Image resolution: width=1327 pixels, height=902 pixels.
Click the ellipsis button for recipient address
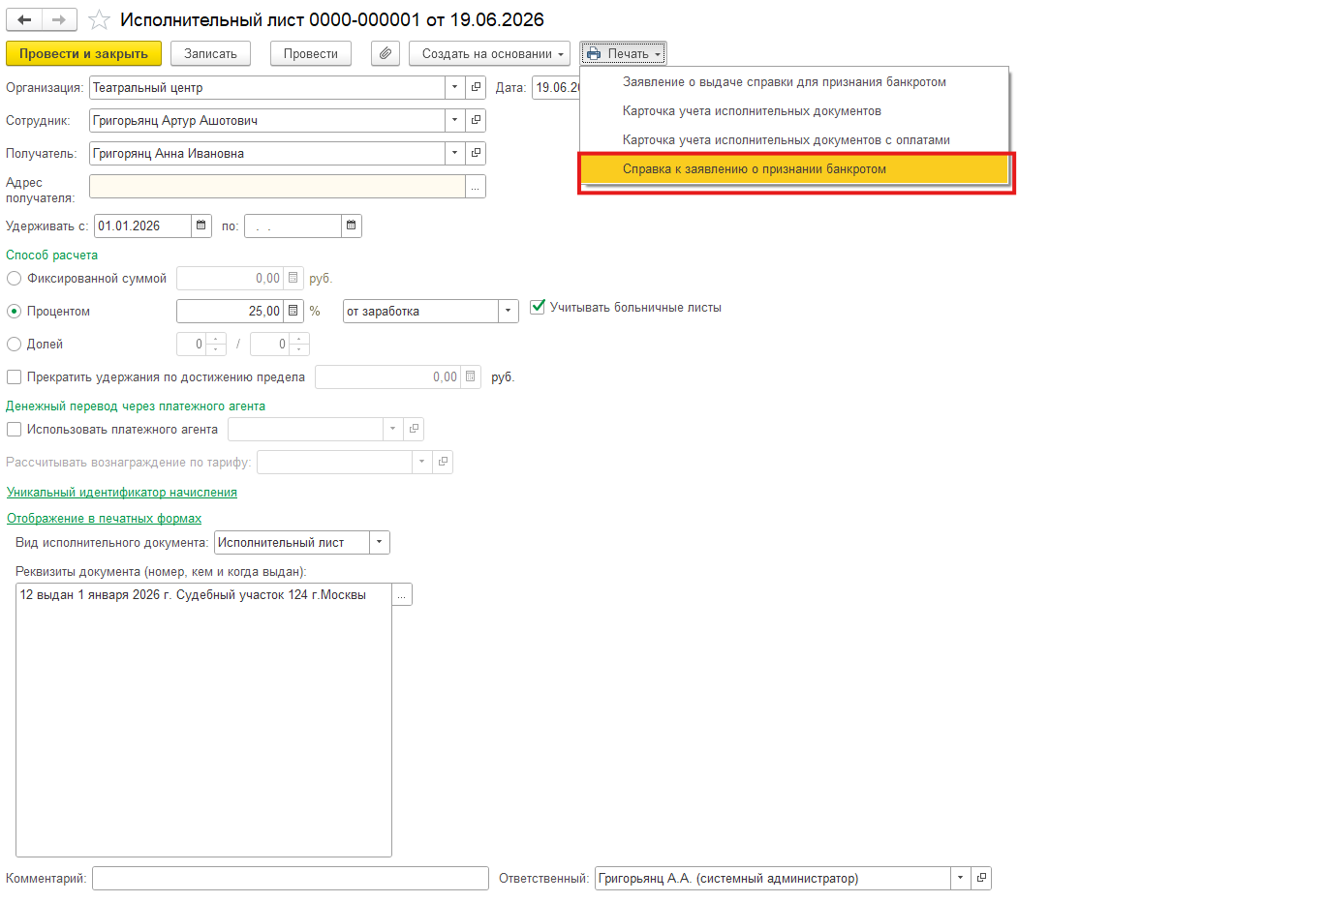[x=476, y=186]
